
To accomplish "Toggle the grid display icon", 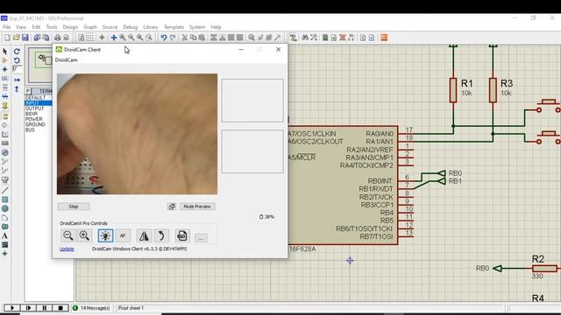I will click(x=90, y=38).
